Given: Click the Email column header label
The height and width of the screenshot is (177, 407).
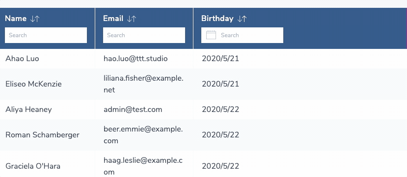Looking at the screenshot, I should point(113,19).
